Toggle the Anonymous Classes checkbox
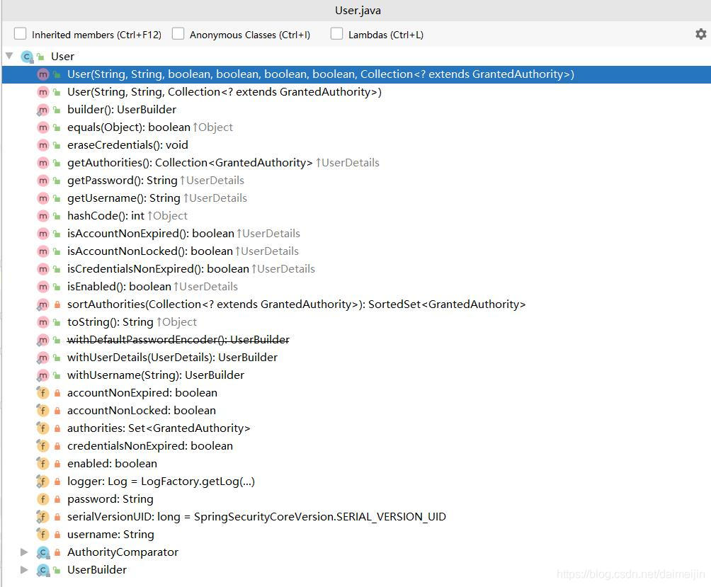The height and width of the screenshot is (587, 711). [178, 34]
